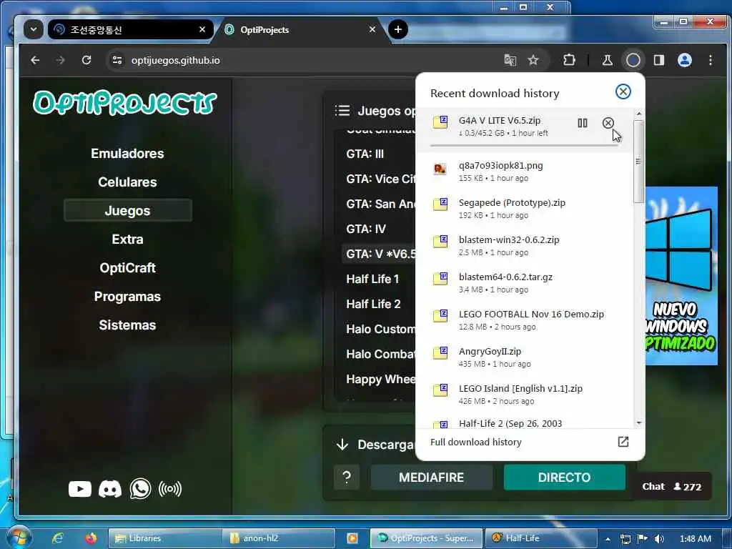Select GTA: IV in the games list
This screenshot has height=549, width=732.
(366, 229)
